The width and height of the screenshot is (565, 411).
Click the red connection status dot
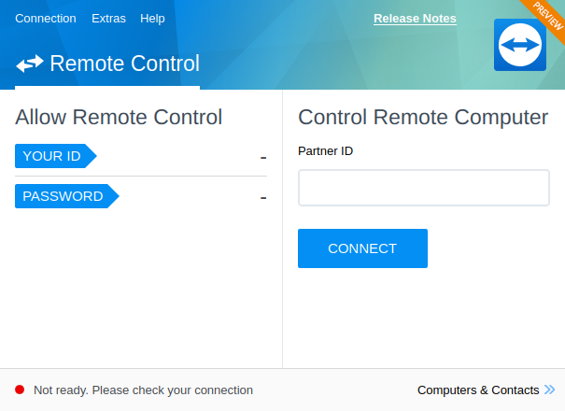click(20, 390)
